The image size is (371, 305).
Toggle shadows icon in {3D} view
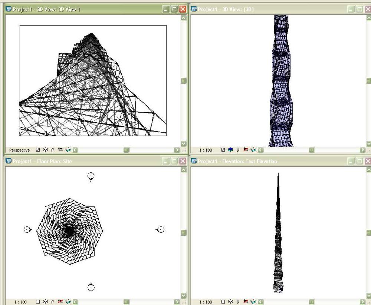(x=238, y=150)
